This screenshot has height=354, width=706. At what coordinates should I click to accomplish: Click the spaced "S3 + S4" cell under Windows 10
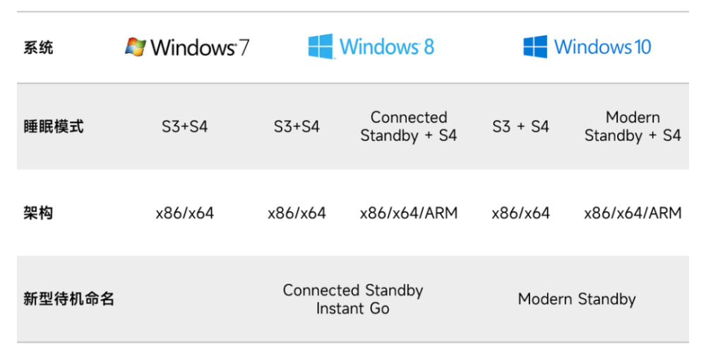[x=520, y=127]
